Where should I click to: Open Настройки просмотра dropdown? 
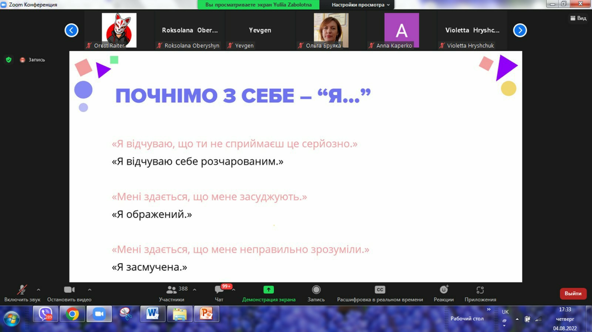pos(360,5)
